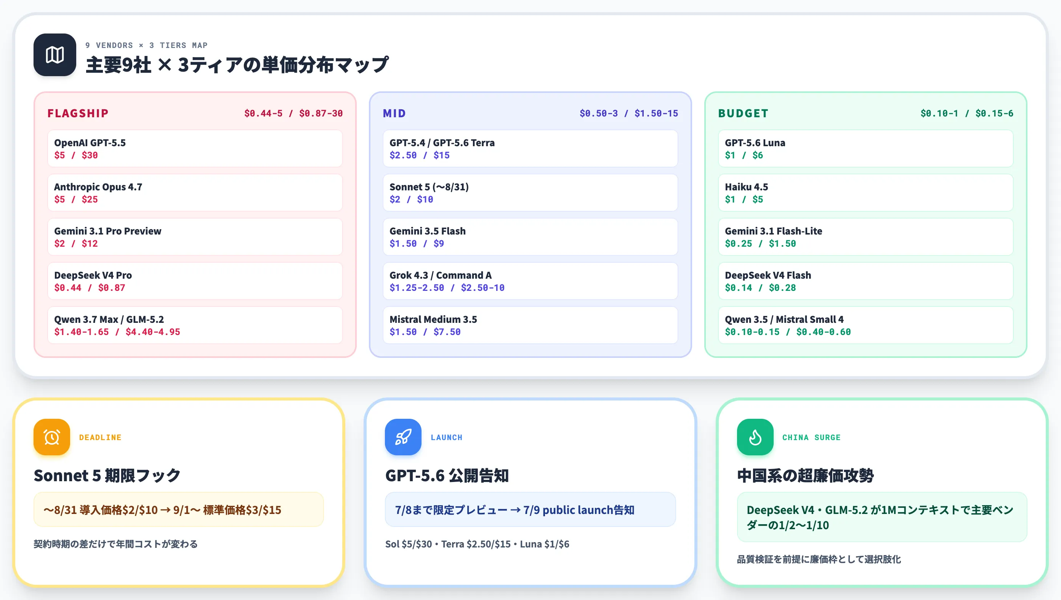This screenshot has height=600, width=1061.
Task: Select the Qwen 3.7 Max / GLM-5.2 card
Action: (x=195, y=325)
